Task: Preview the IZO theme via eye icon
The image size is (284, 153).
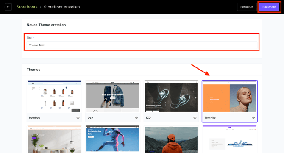Action: (x=195, y=117)
